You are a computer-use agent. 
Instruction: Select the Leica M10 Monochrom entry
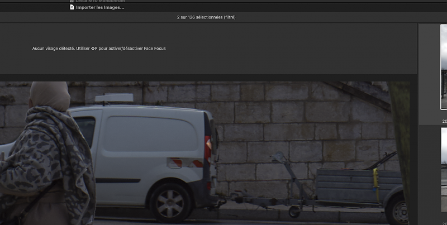[x=100, y=1]
